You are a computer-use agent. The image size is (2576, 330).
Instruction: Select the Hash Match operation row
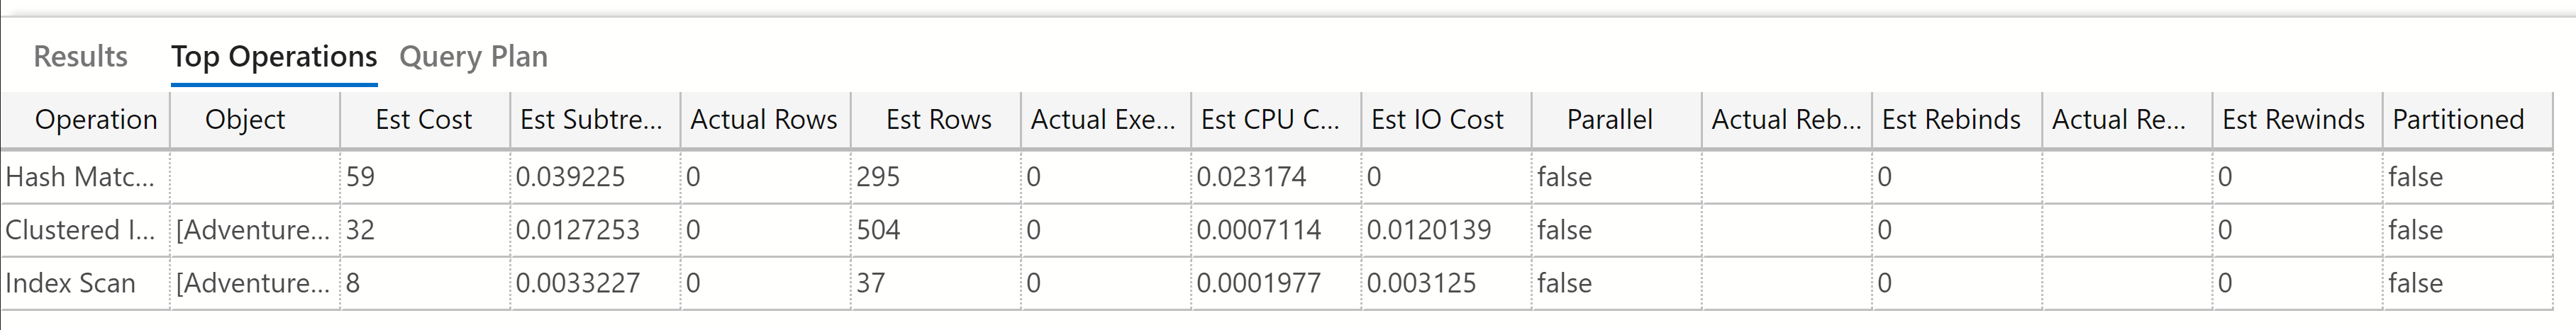point(80,178)
